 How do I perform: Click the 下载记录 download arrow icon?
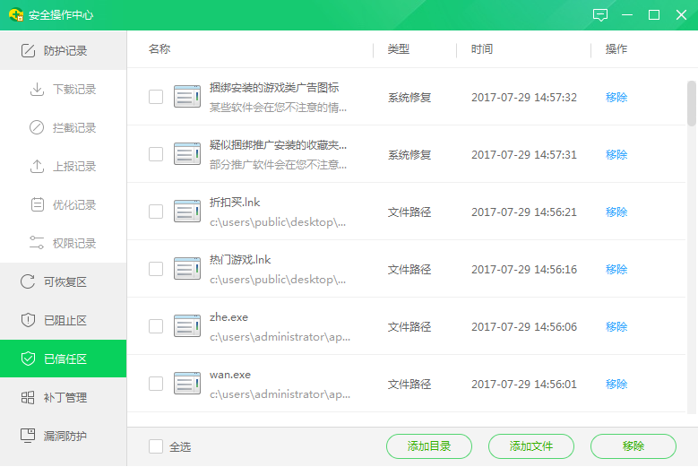click(37, 90)
